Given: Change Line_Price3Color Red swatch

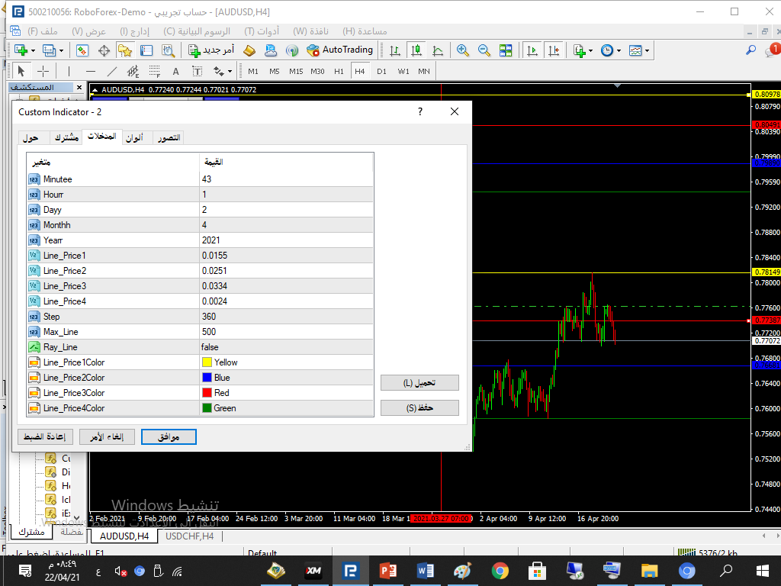Looking at the screenshot, I should 207,393.
